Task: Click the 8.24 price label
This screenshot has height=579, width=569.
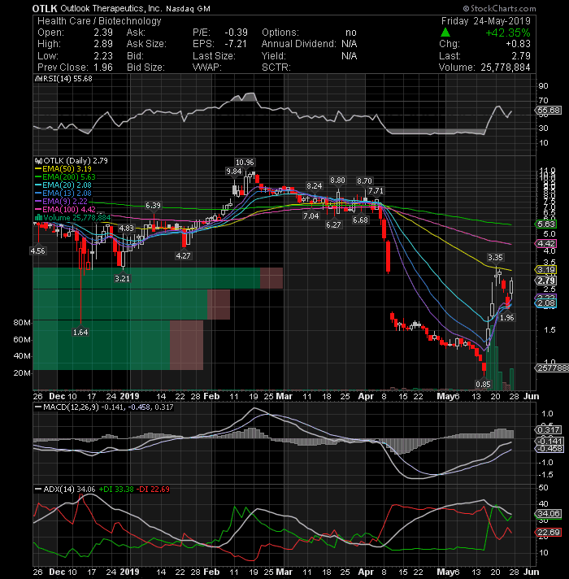Action: [x=314, y=185]
